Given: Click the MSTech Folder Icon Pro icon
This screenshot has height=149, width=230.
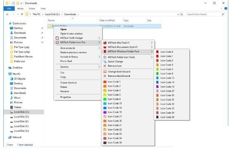Looking at the screenshot, I should (x=57, y=42).
